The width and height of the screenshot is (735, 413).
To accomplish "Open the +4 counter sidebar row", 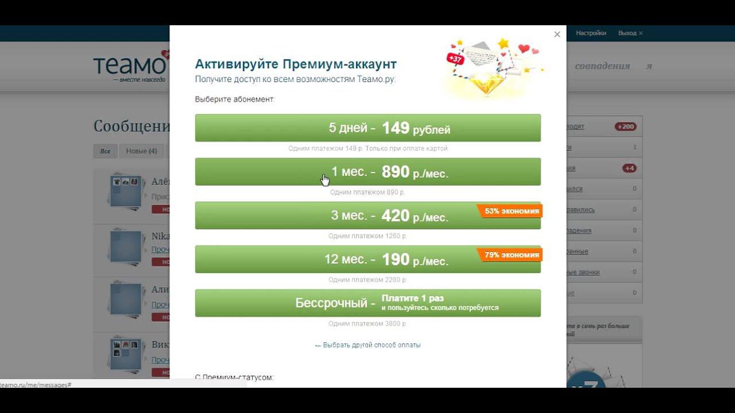I will click(604, 168).
